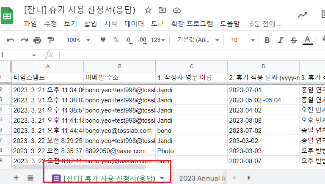The width and height of the screenshot is (325, 184).
Task: Choose text color with underlined A
Action: pos(308,40)
